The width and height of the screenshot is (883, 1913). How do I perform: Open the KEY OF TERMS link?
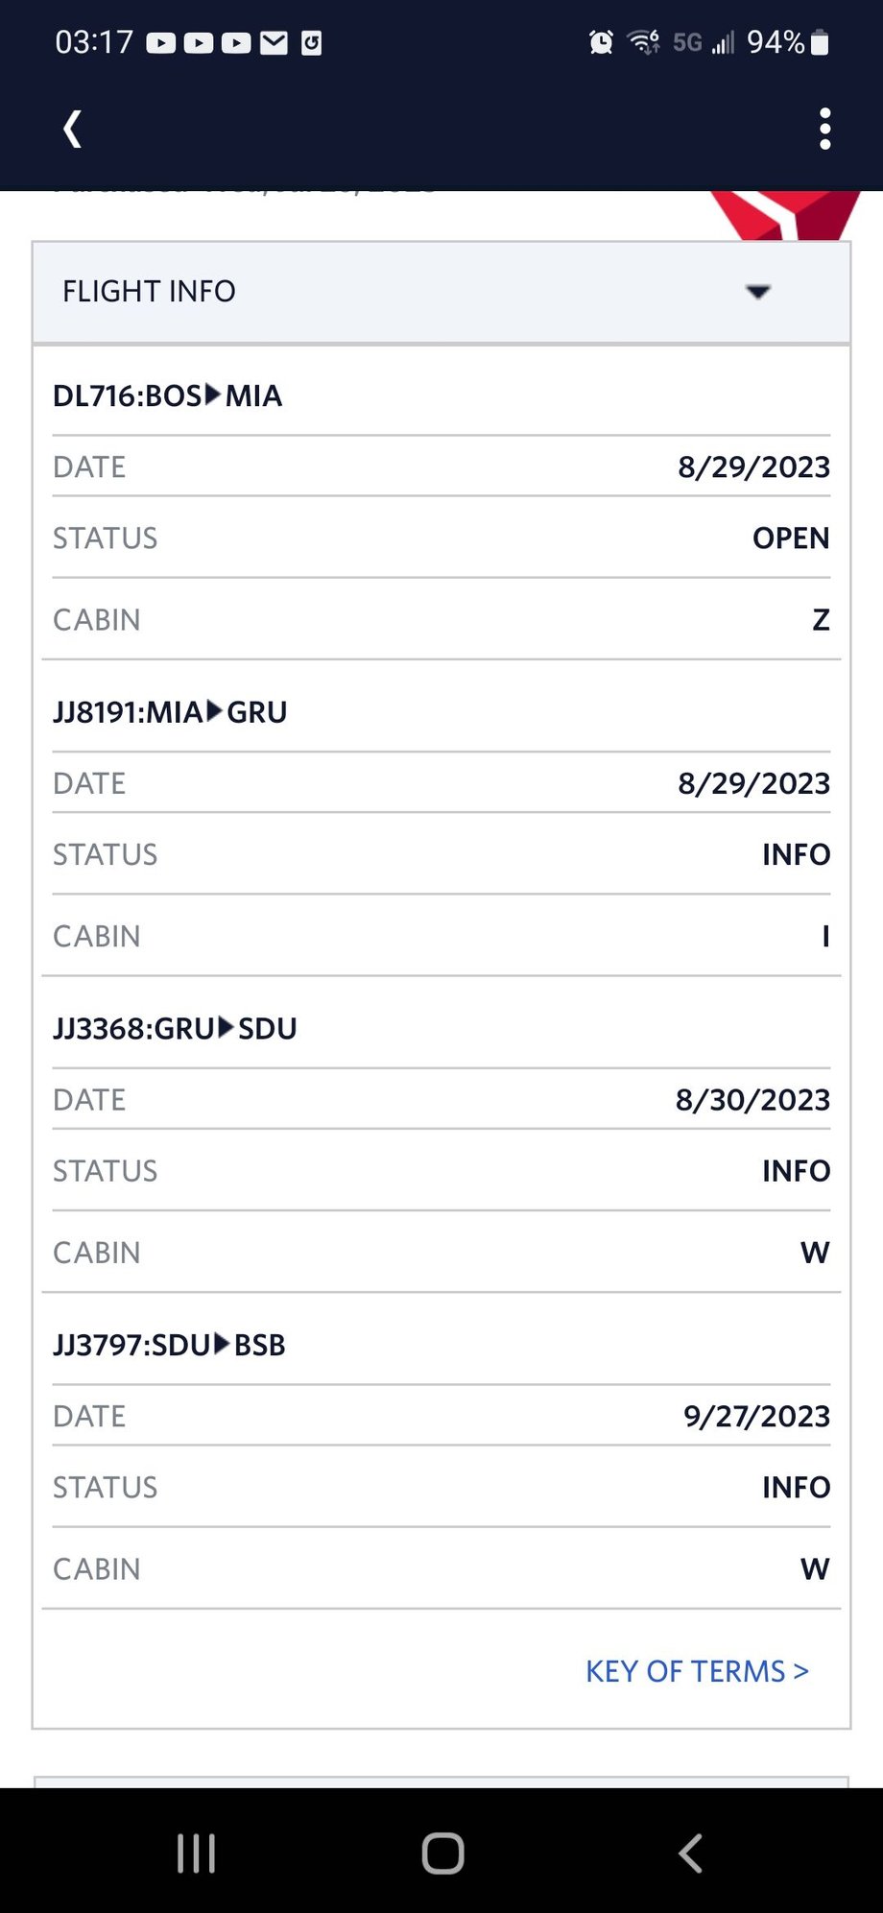pyautogui.click(x=698, y=1671)
